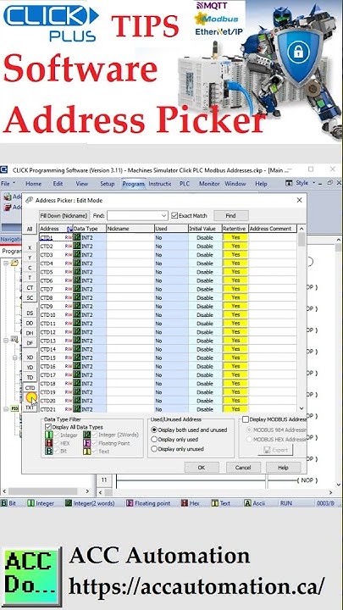Click the Hex legend icon in status bar
The width and height of the screenshot is (343, 610).
[185, 503]
